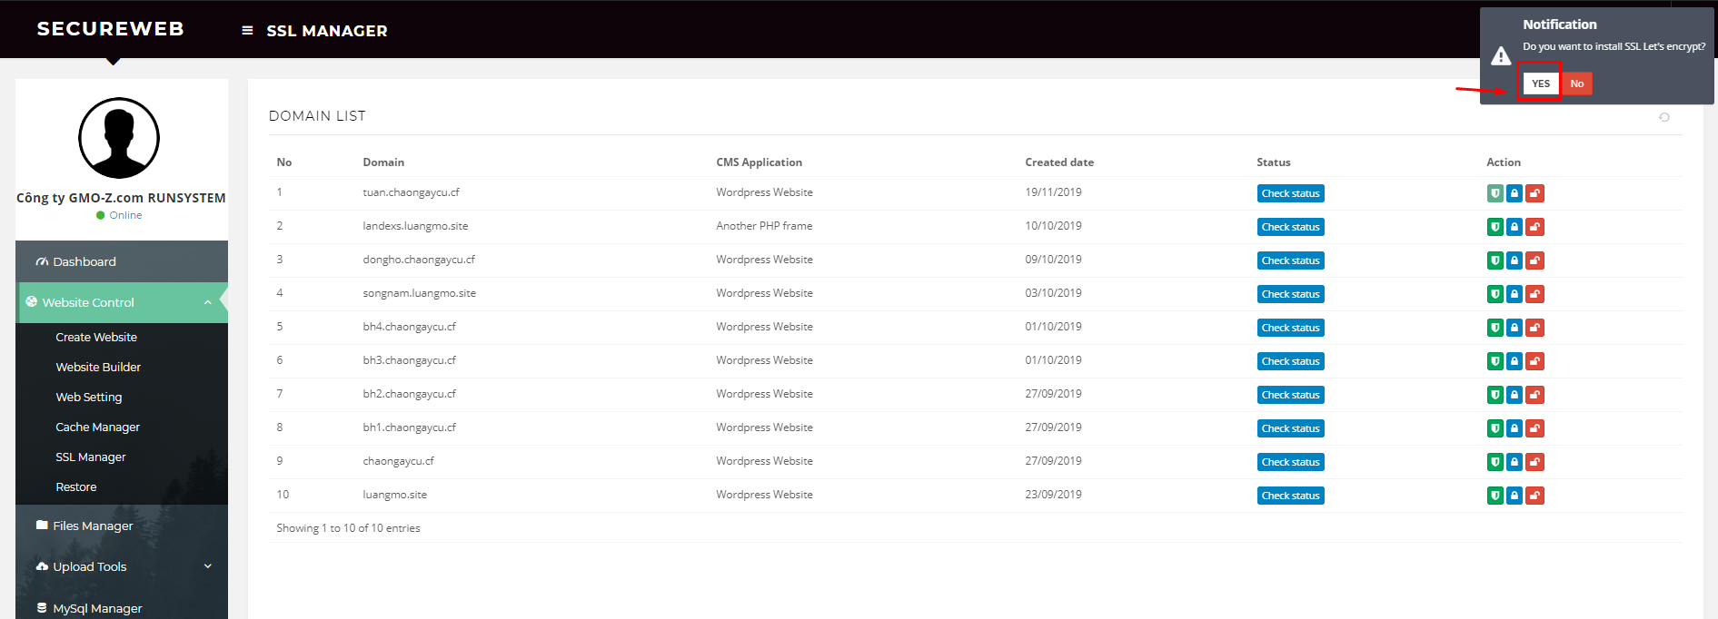Image resolution: width=1718 pixels, height=619 pixels.
Task: Click the red unlock icon in row 9, chaongaycu.cf
Action: pos(1534,462)
